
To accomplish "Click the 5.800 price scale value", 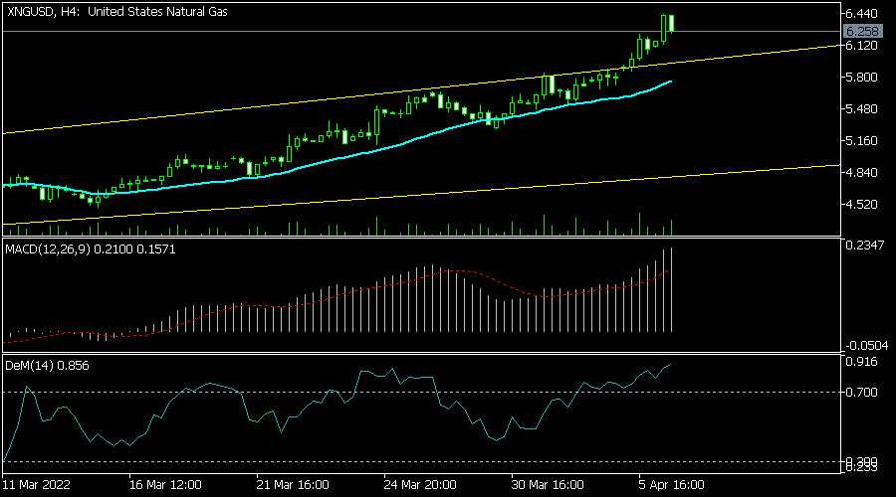I will point(861,77).
